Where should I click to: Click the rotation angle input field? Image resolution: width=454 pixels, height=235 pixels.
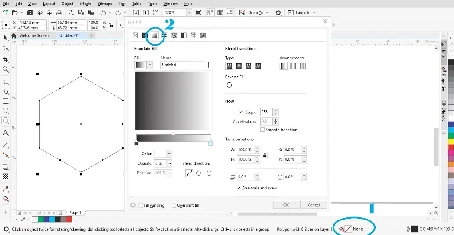point(292,177)
